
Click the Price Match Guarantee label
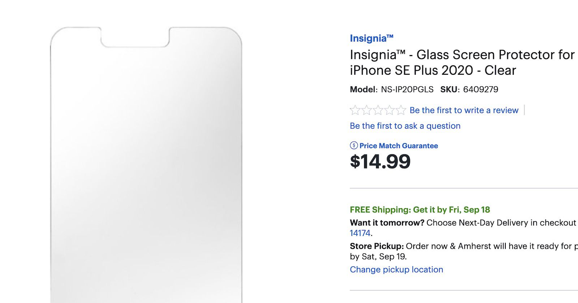pyautogui.click(x=398, y=146)
